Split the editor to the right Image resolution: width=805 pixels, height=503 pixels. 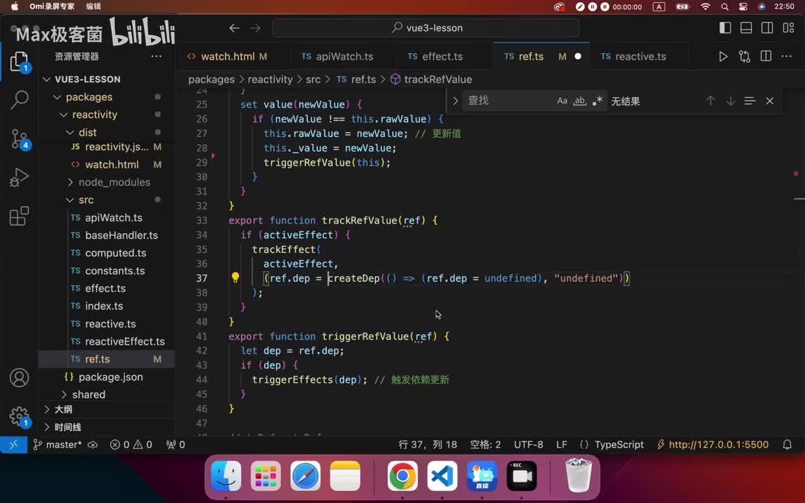click(765, 56)
